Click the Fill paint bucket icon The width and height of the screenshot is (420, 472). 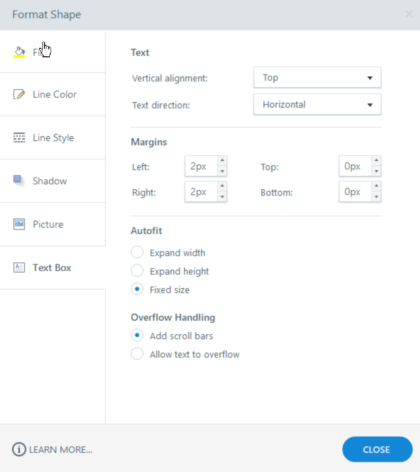(x=19, y=52)
